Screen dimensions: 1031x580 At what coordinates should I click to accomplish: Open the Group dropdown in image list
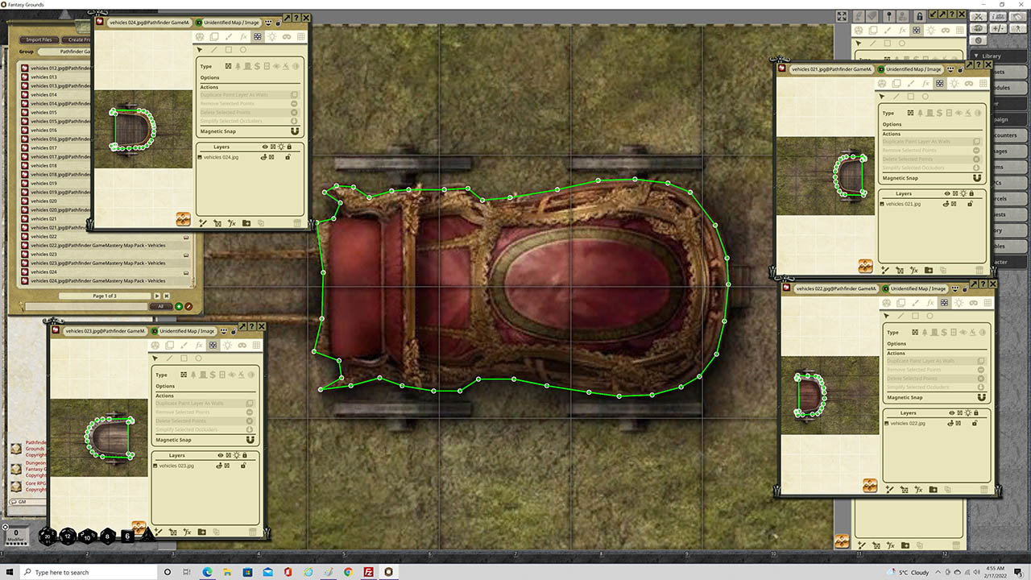(x=64, y=52)
